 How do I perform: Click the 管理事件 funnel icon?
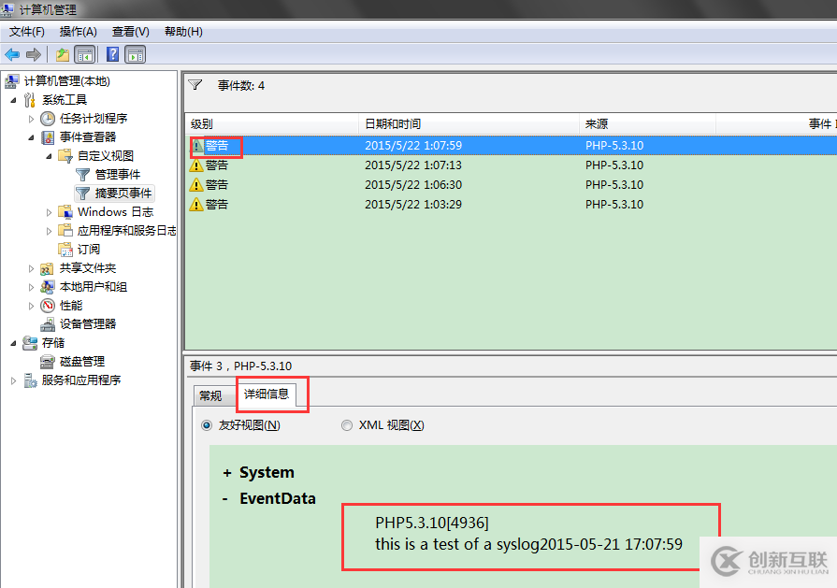[82, 175]
